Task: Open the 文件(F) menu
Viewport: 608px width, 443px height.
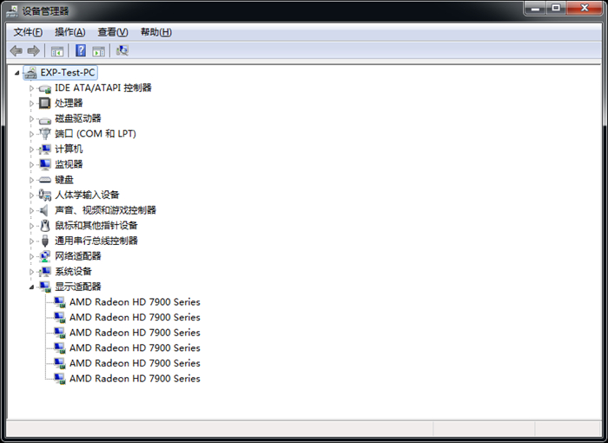Action: coord(28,32)
